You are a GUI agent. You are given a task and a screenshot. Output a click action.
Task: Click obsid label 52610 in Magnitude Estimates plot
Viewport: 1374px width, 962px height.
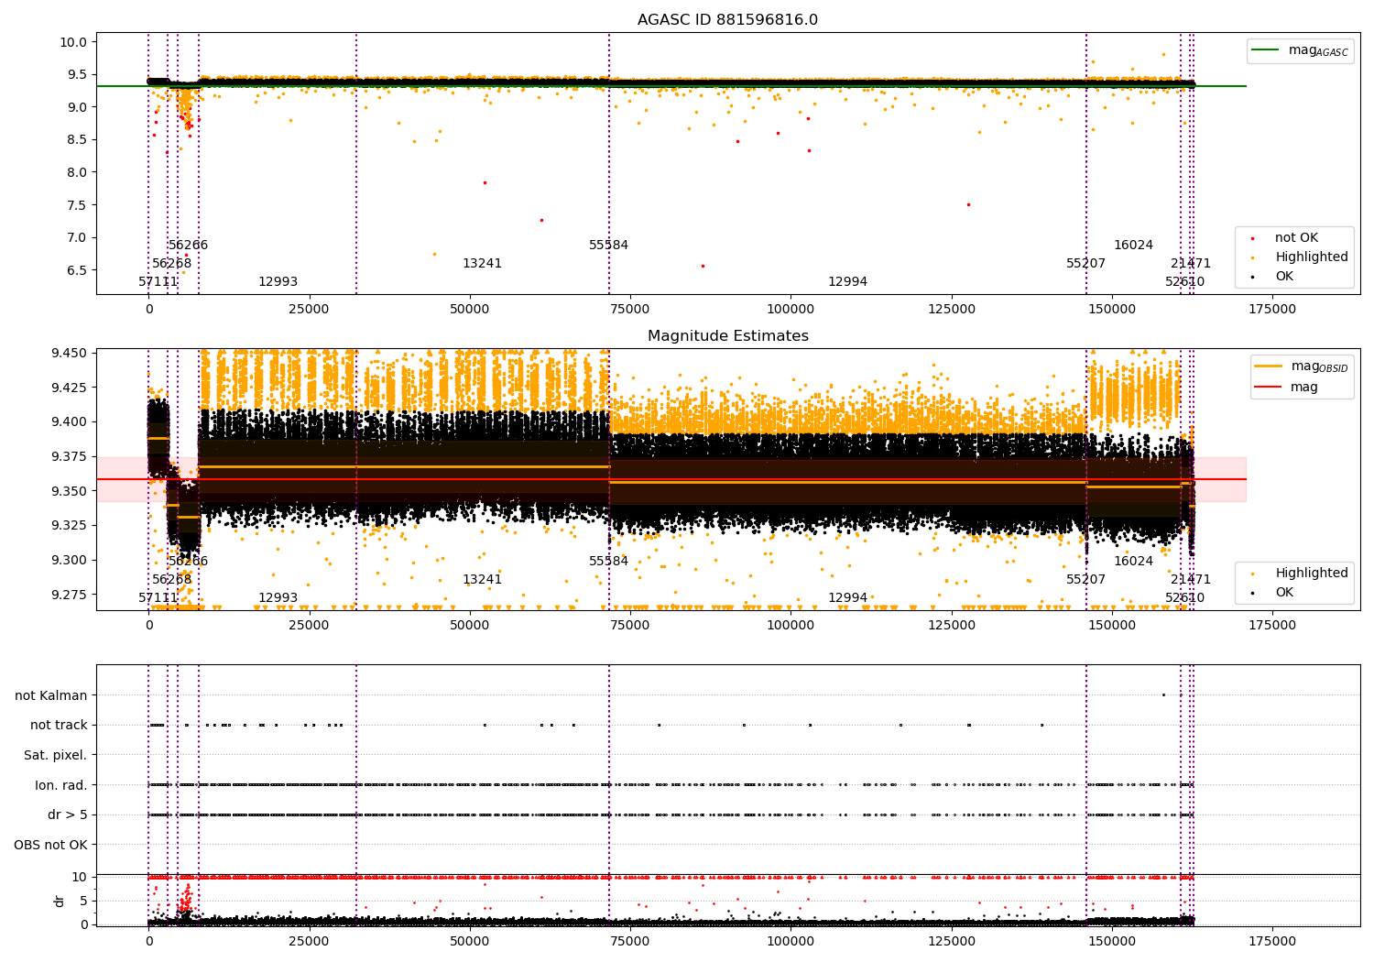pos(1184,598)
